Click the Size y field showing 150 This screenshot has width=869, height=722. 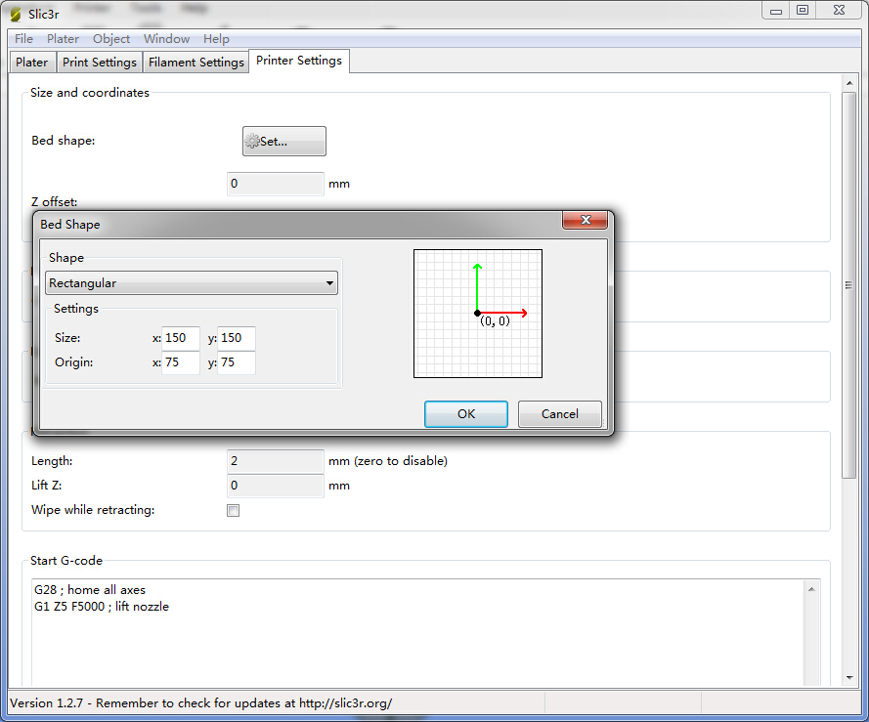237,338
